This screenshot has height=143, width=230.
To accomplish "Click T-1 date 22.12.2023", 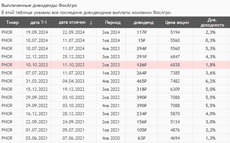I will [37, 57].
